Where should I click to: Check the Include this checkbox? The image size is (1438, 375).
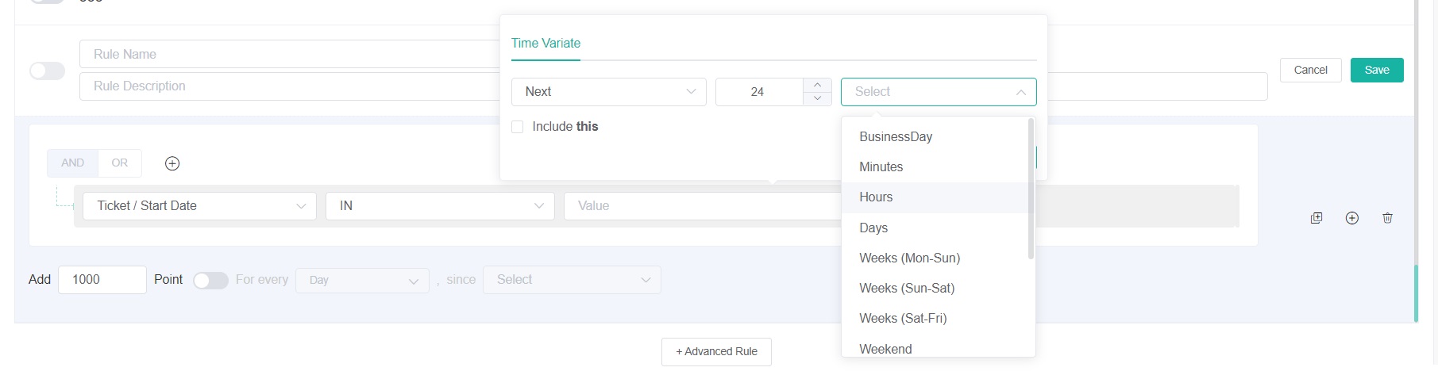518,127
